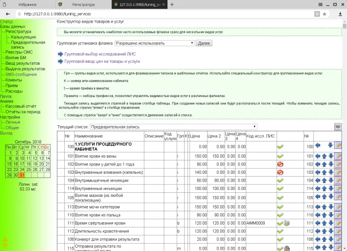Open the Статус link at sidebar top

[x=6, y=22]
